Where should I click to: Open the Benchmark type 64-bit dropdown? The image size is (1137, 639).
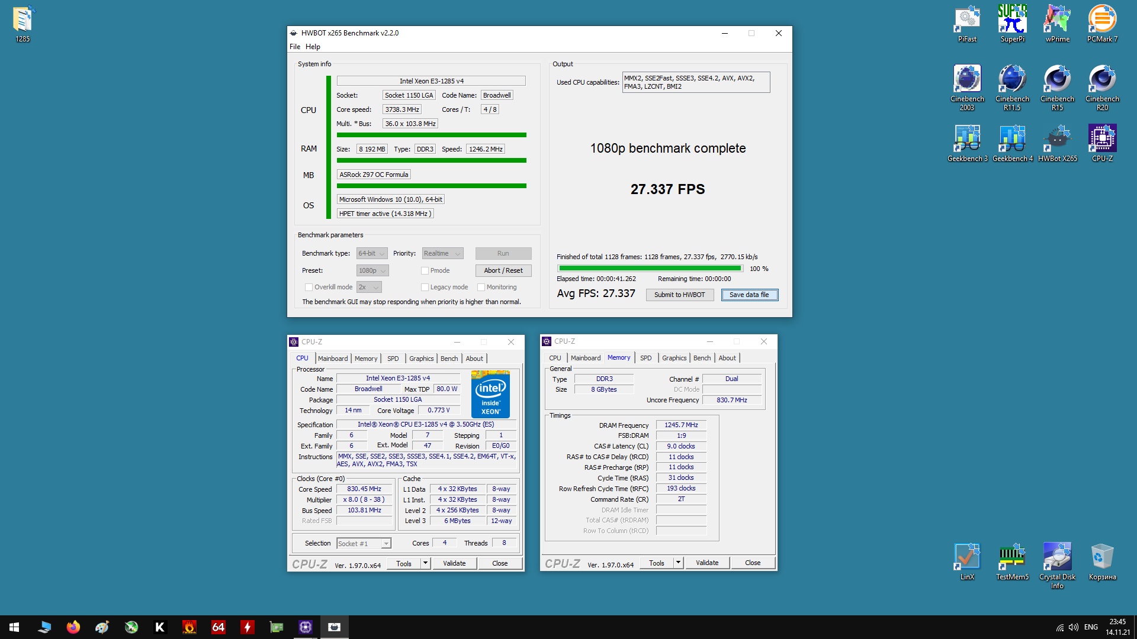tap(371, 253)
